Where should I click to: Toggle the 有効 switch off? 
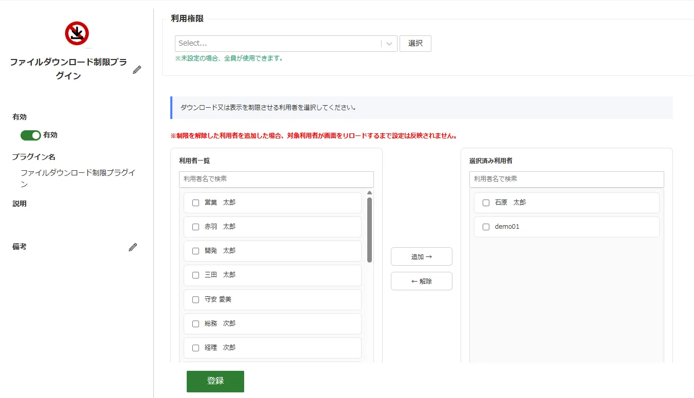pos(30,135)
